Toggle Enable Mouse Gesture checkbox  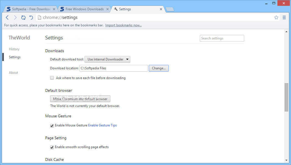pos(52,126)
